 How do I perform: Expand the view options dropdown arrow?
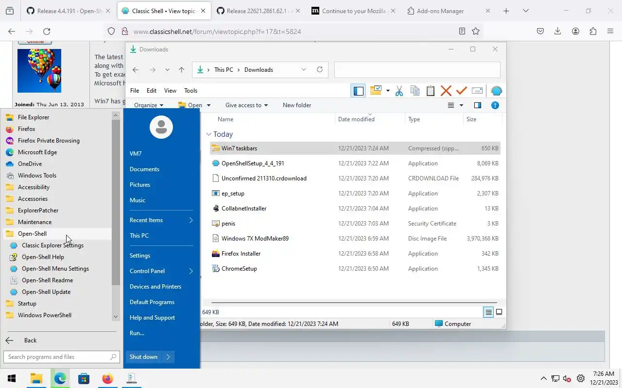point(461,105)
